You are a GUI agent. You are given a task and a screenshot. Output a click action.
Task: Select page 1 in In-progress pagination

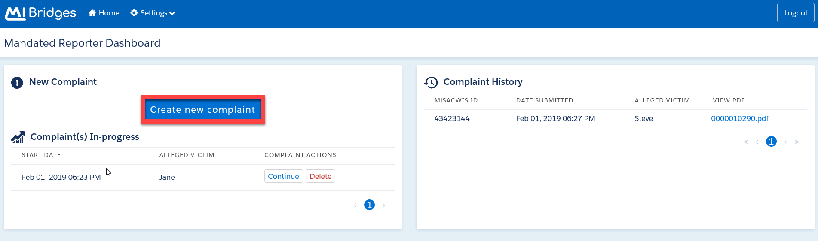(x=369, y=205)
